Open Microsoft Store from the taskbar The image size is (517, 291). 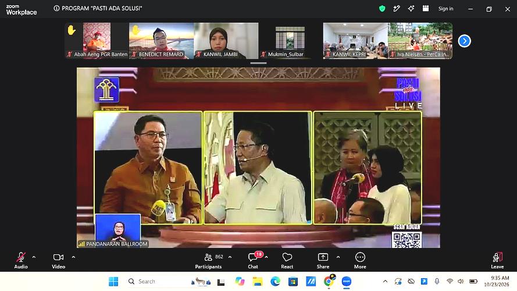pyautogui.click(x=293, y=282)
